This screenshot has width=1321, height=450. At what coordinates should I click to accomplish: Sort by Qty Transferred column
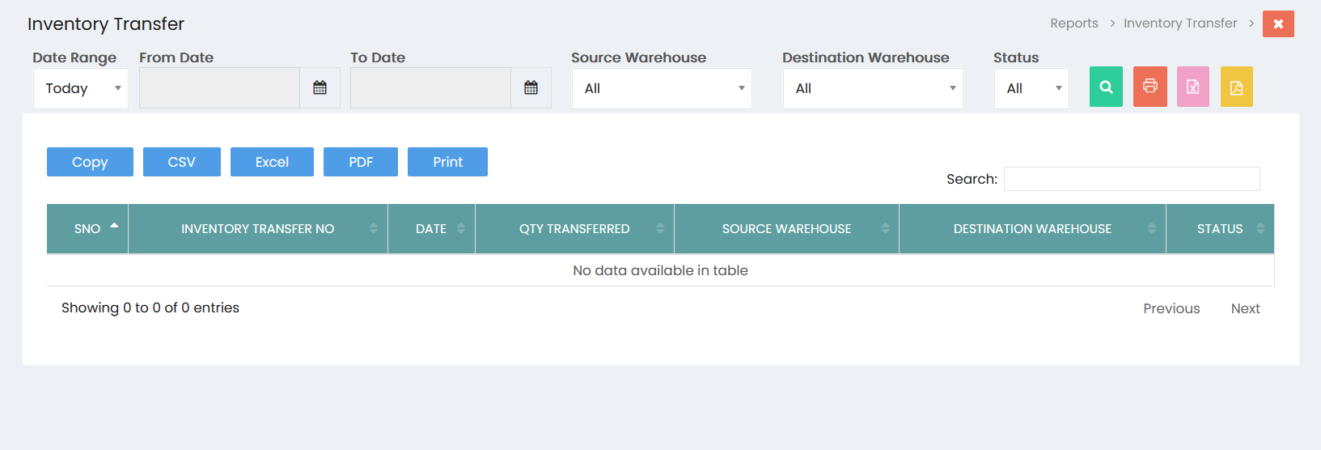574,229
